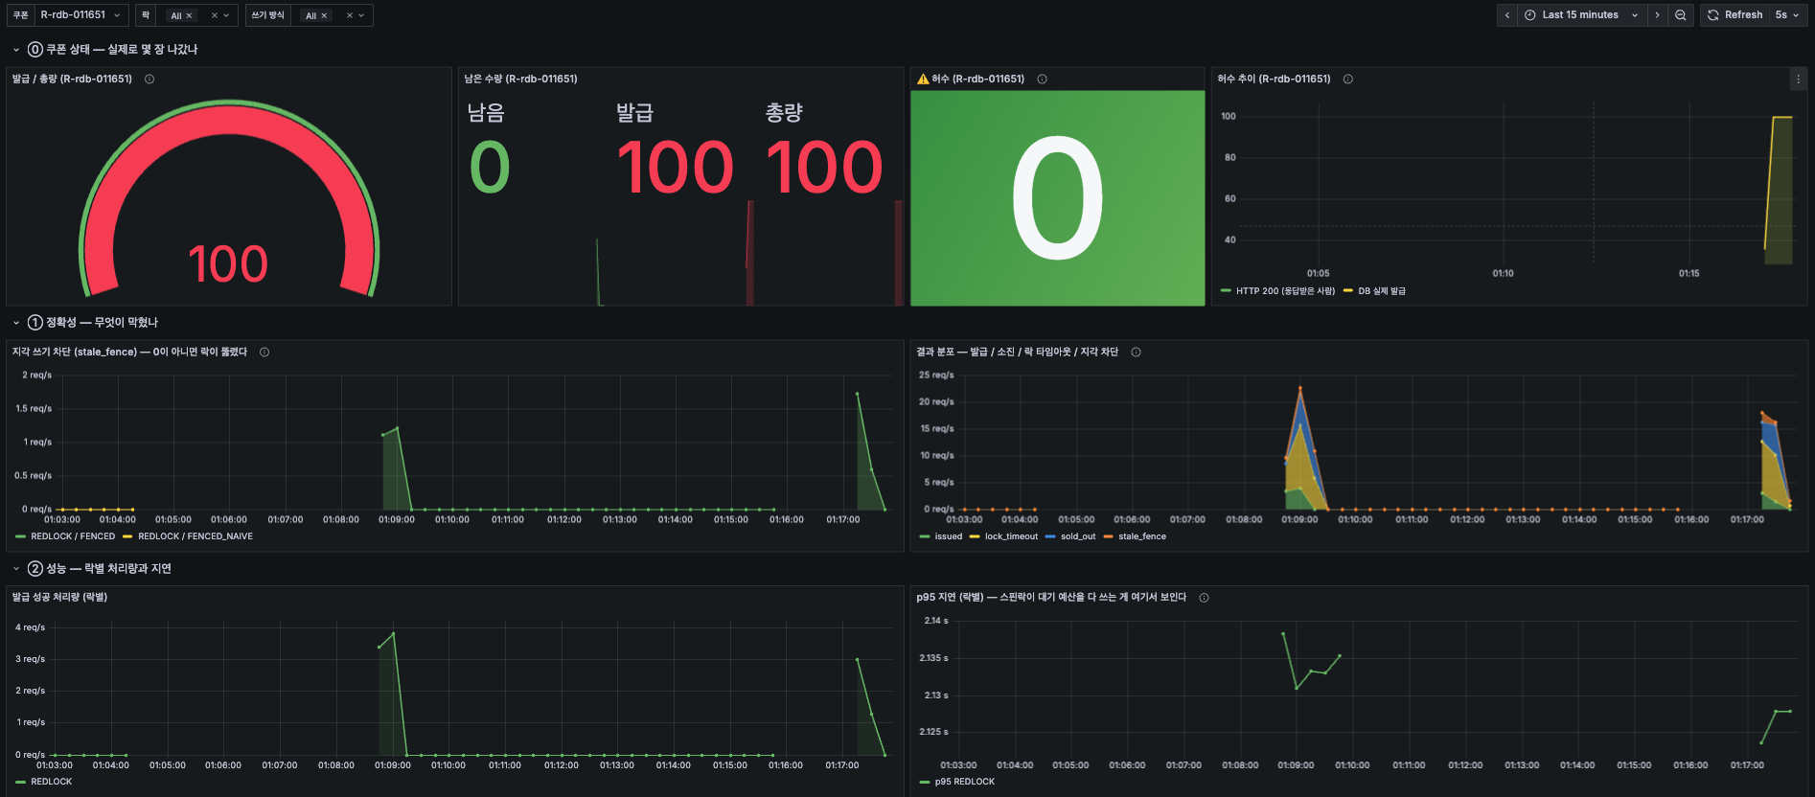Toggle lock_timeout series in legend

(x=1011, y=536)
